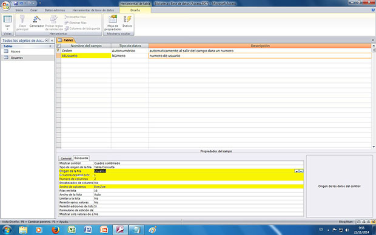Open the Datos externos tab
Viewport: 376px width, 235px height.
[x=55, y=10]
